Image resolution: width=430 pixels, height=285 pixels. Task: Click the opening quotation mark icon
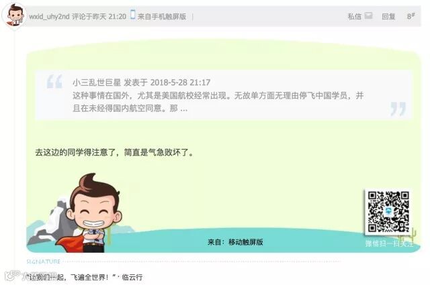coord(54,82)
